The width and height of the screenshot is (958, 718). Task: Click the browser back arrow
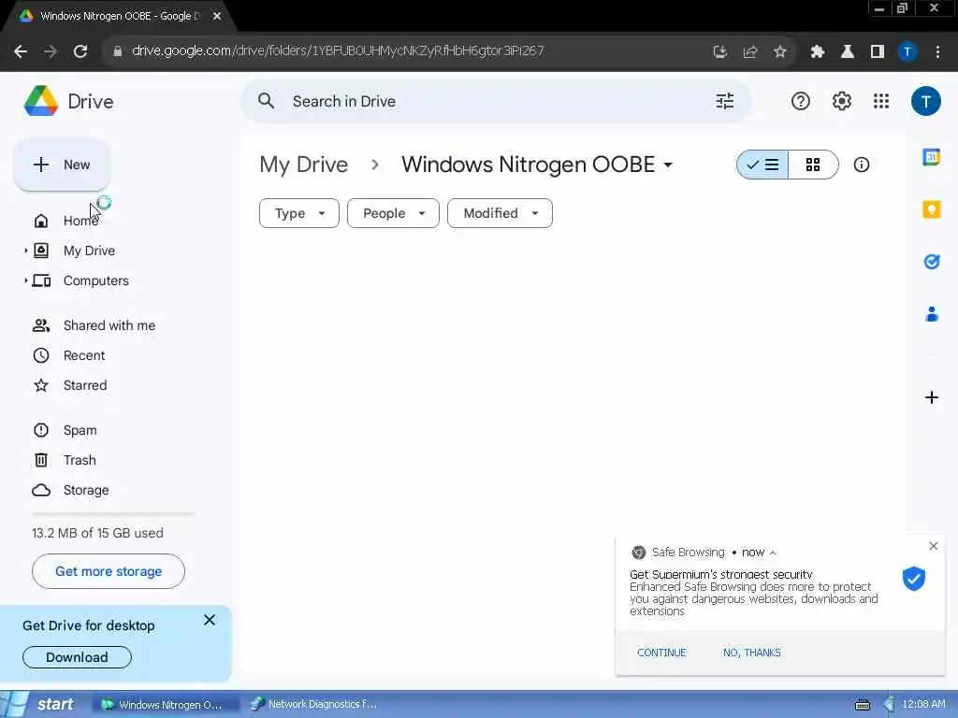pyautogui.click(x=21, y=51)
